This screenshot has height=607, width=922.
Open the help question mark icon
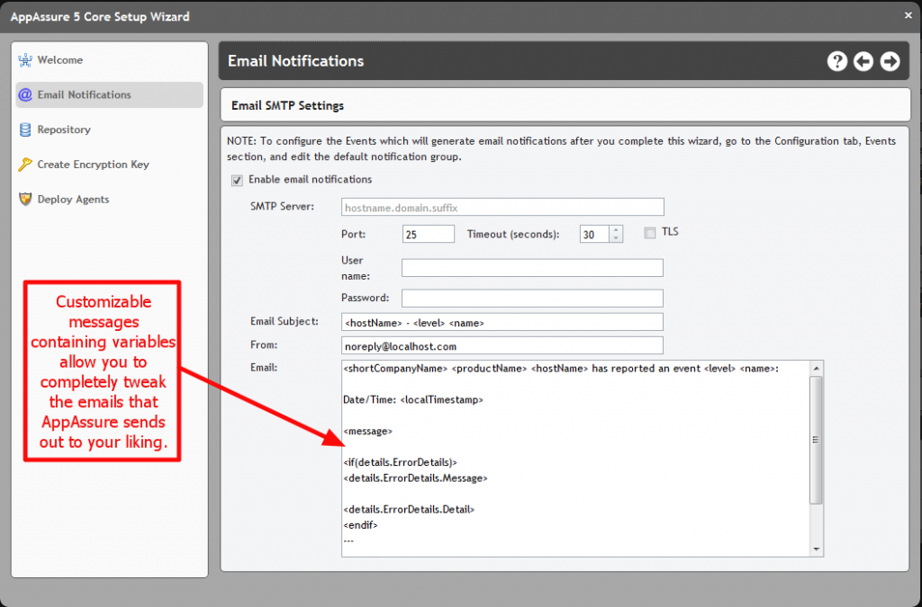[x=836, y=61]
